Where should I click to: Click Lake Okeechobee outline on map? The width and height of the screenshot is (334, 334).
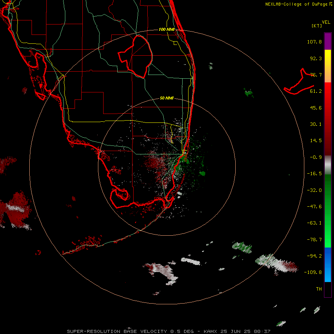135,56
